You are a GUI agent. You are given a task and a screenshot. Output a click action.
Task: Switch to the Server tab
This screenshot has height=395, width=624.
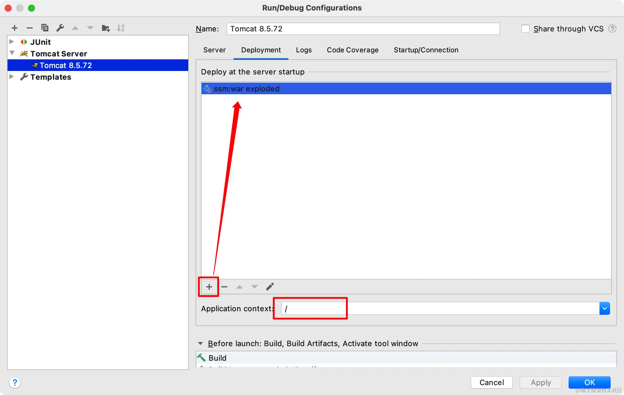tap(214, 50)
